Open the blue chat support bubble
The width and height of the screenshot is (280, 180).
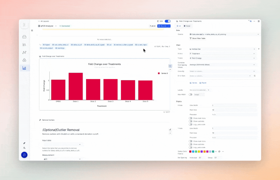(x=24, y=155)
